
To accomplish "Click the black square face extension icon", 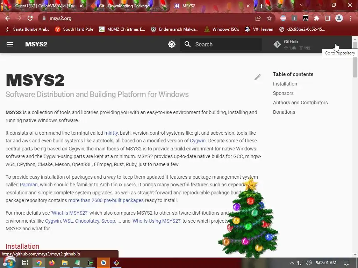I will pos(306,18).
